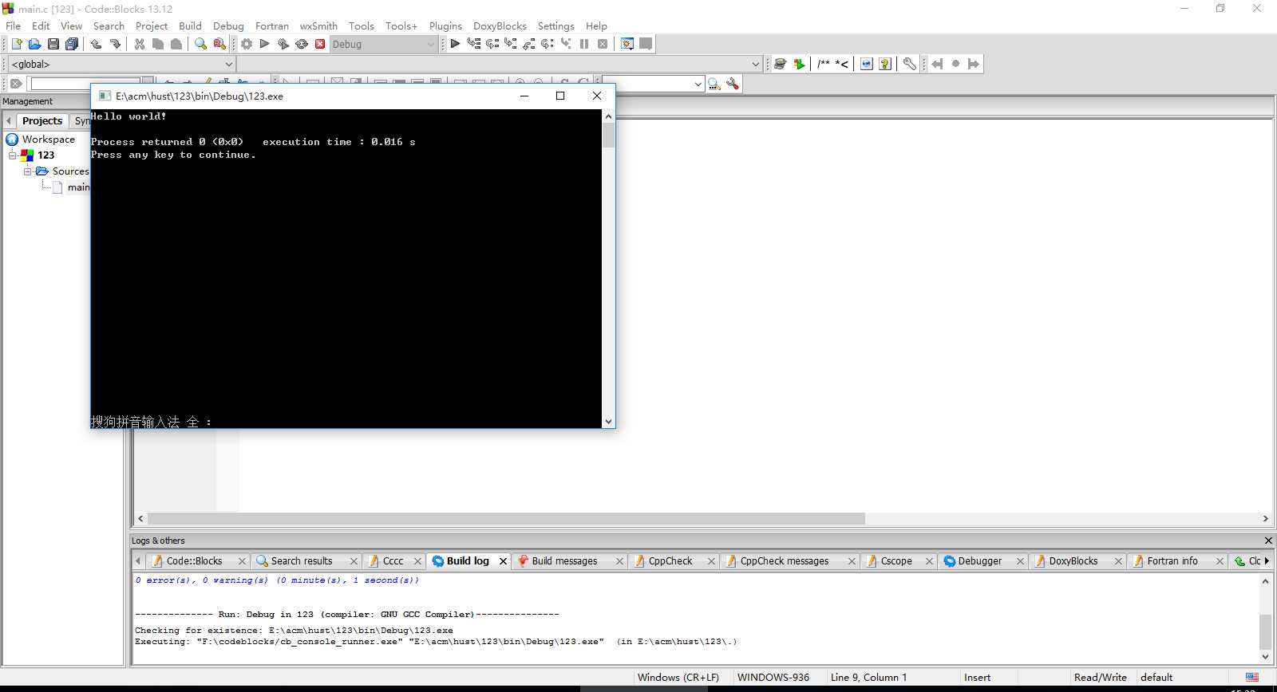Jump forward navigation arrow icon
This screenshot has width=1277, height=692.
(974, 64)
